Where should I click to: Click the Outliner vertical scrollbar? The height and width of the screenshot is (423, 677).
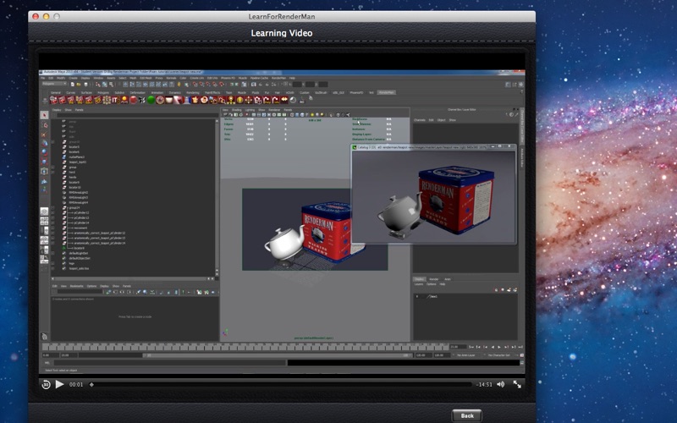217,197
